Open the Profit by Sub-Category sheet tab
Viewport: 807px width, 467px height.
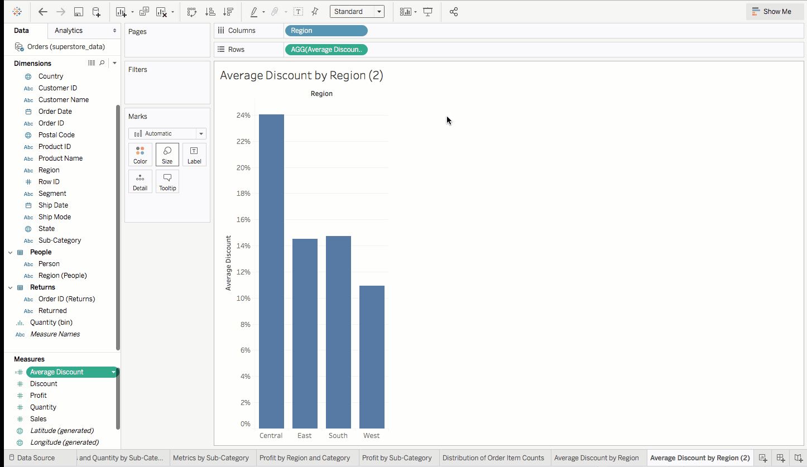pyautogui.click(x=397, y=458)
